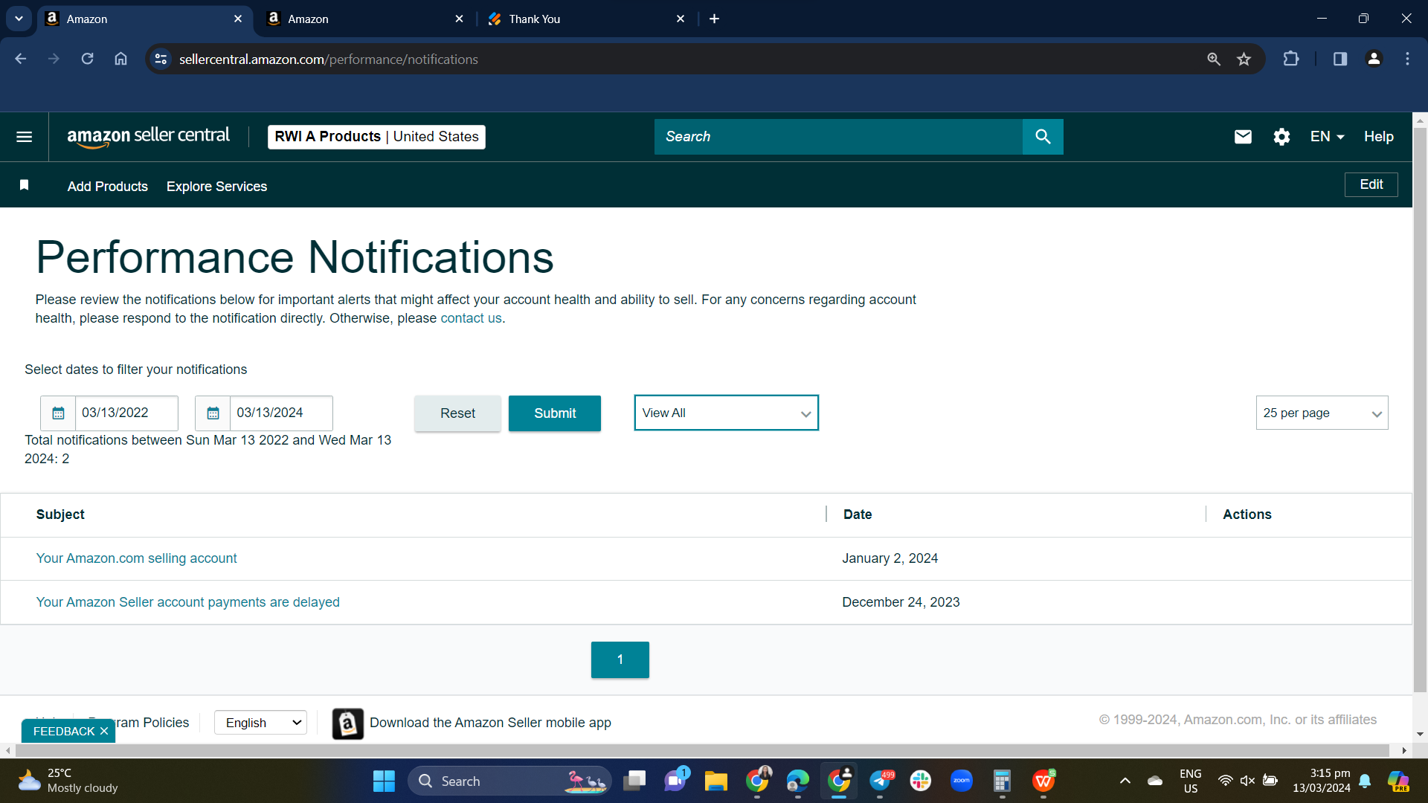Click the Windows taskbar Search box
The image size is (1428, 803).
point(509,781)
